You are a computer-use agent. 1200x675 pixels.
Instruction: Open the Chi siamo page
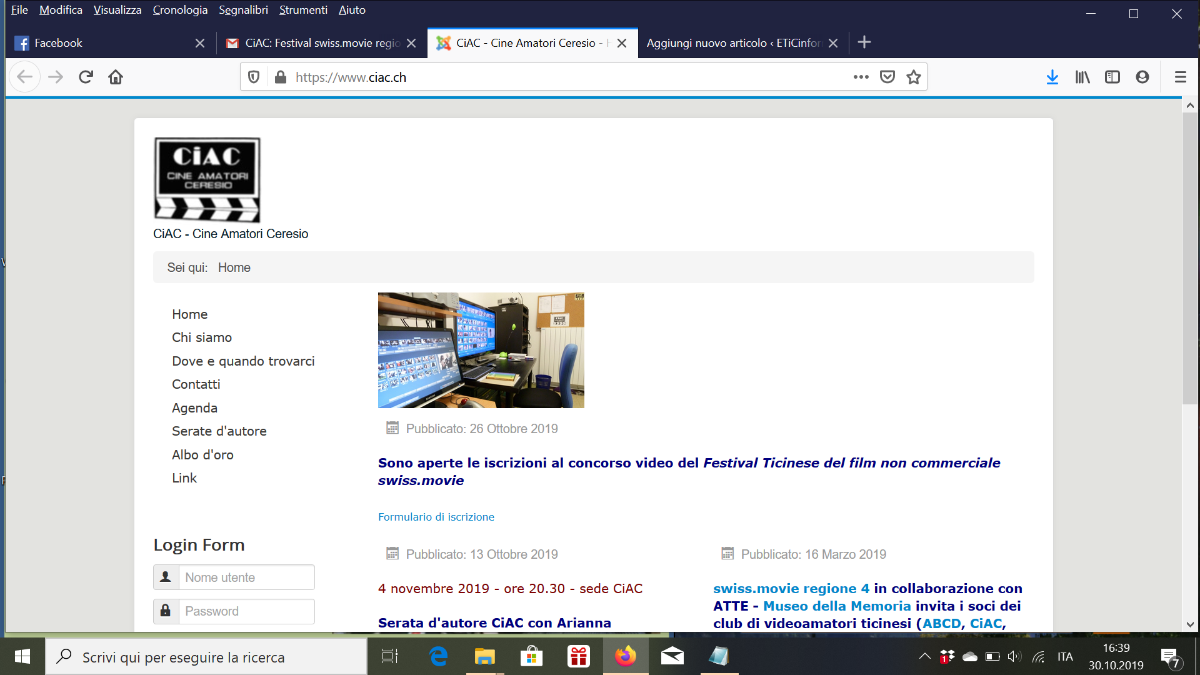tap(202, 337)
